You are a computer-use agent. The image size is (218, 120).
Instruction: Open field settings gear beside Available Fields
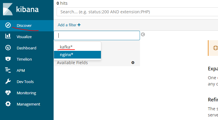pyautogui.click(x=133, y=63)
